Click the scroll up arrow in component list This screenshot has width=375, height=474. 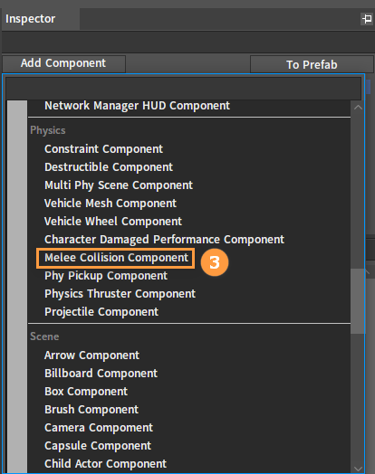point(358,108)
